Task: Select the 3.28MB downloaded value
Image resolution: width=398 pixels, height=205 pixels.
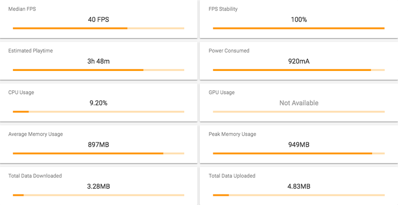Action: pos(98,187)
